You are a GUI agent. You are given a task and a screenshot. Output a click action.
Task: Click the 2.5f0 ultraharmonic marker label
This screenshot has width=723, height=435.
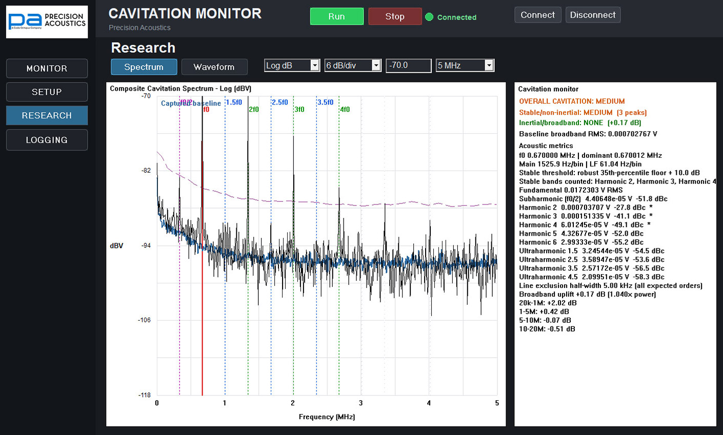[x=280, y=102]
